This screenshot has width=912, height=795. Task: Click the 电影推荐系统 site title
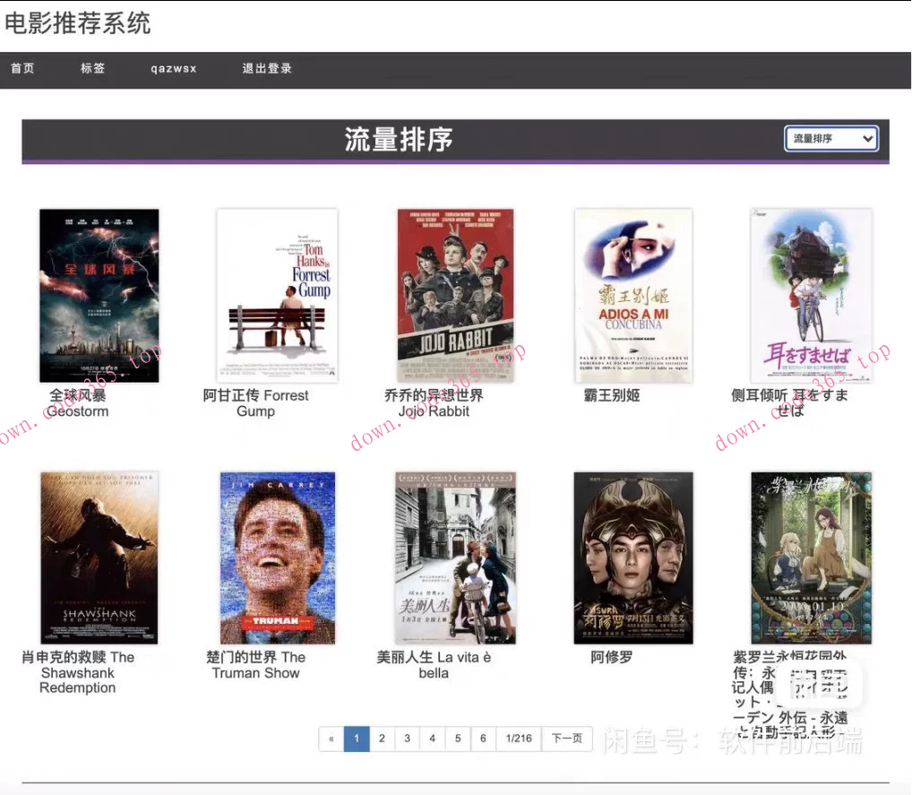(x=77, y=23)
